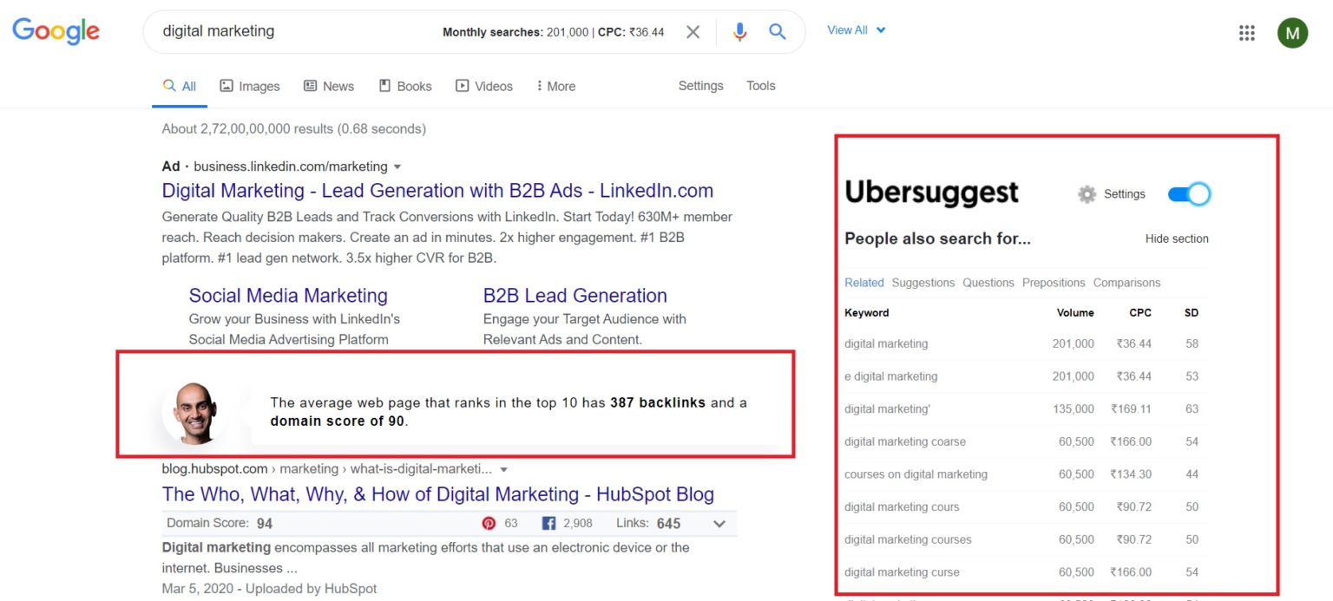Sort by the SD column header
Screen dimensions: 1333x601
point(1192,312)
